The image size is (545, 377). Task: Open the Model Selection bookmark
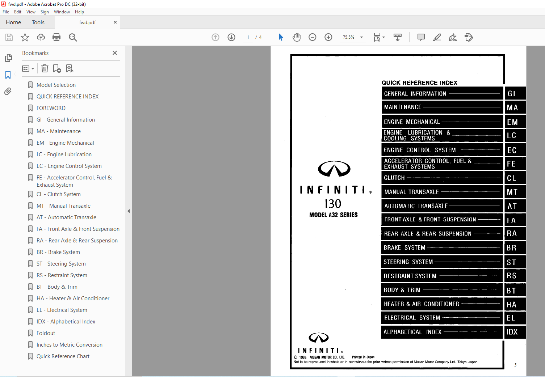pyautogui.click(x=56, y=85)
